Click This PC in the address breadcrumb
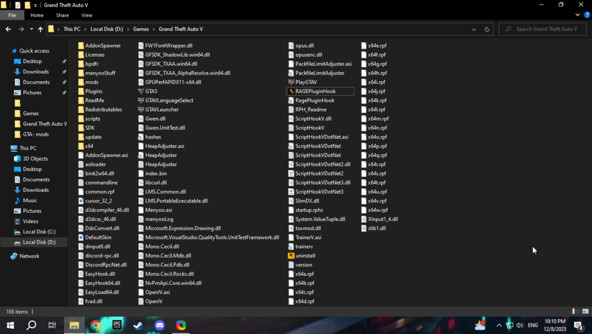 click(72, 29)
